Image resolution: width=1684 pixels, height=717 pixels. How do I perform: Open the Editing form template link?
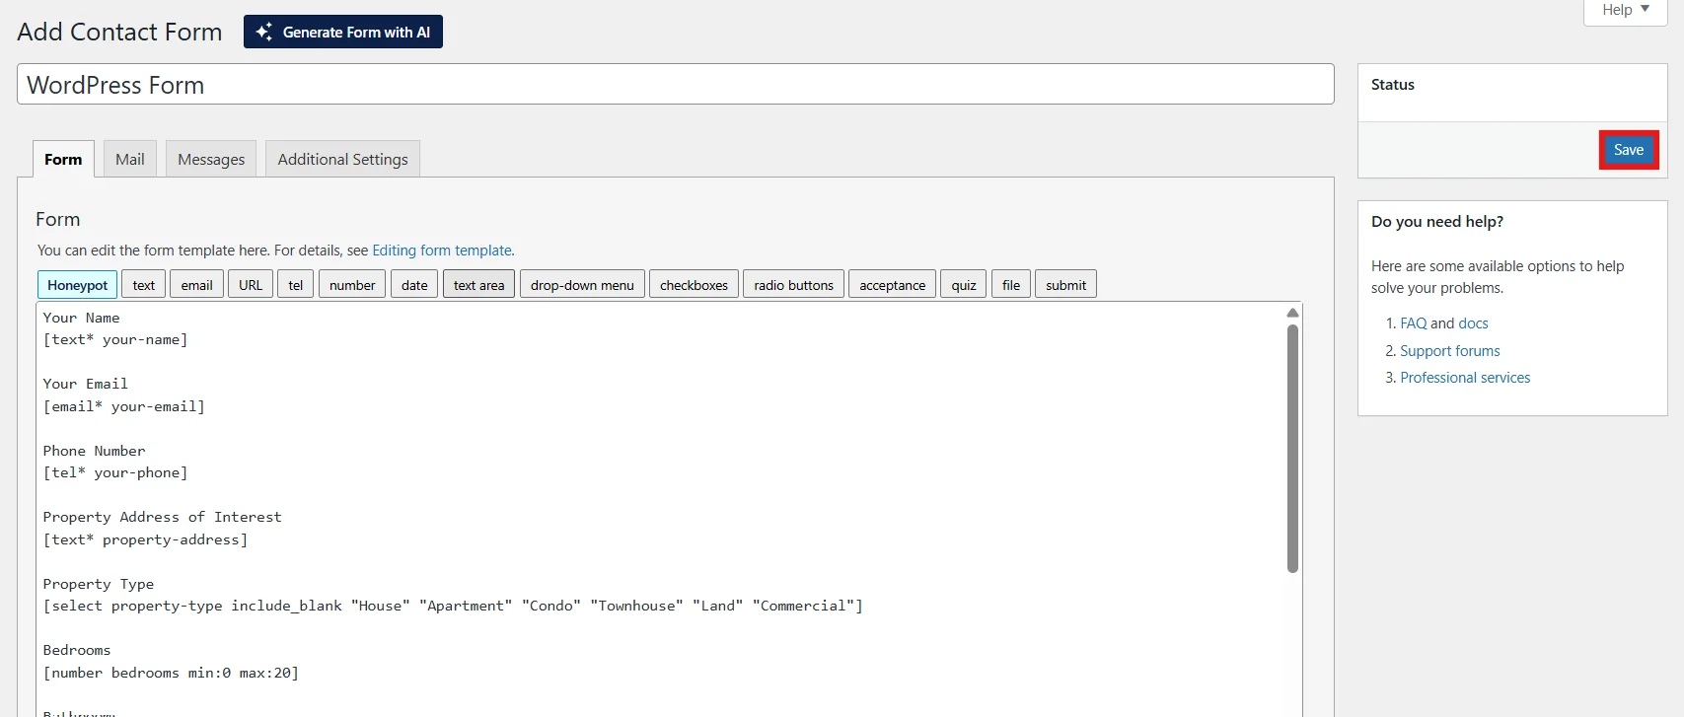[x=442, y=251]
